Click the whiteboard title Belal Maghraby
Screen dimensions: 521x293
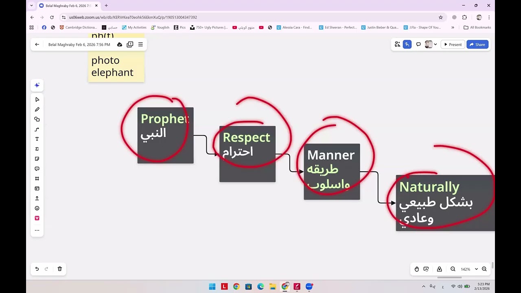tap(79, 44)
